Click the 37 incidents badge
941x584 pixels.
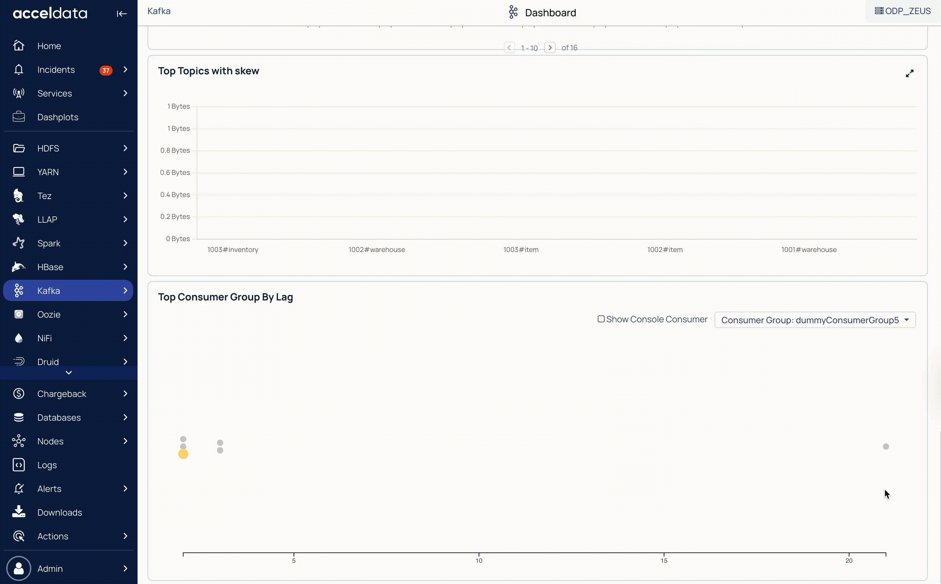106,70
